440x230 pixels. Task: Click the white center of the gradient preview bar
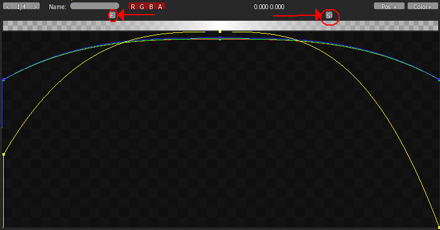[x=220, y=26]
